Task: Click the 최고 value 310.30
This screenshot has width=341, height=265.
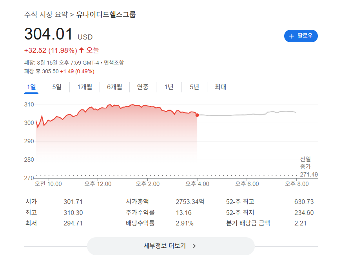Action: (x=73, y=213)
